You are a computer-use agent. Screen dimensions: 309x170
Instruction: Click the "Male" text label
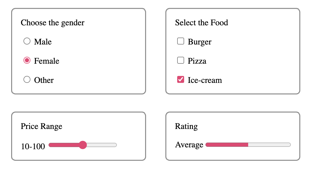click(x=43, y=42)
